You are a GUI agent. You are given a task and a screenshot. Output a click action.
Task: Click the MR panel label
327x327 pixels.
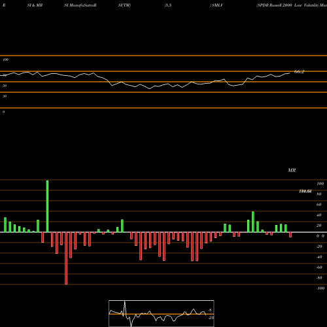point(292,170)
